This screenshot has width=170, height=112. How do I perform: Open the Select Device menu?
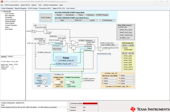(x=25, y=5)
